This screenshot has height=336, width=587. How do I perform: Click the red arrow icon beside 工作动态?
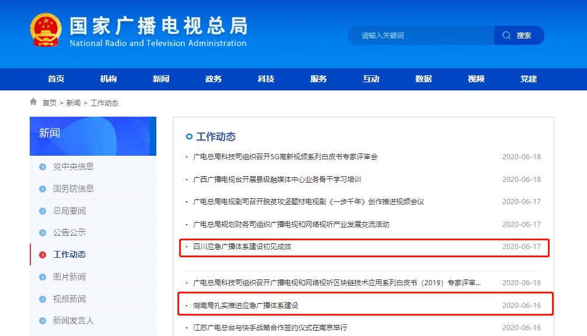(43, 255)
